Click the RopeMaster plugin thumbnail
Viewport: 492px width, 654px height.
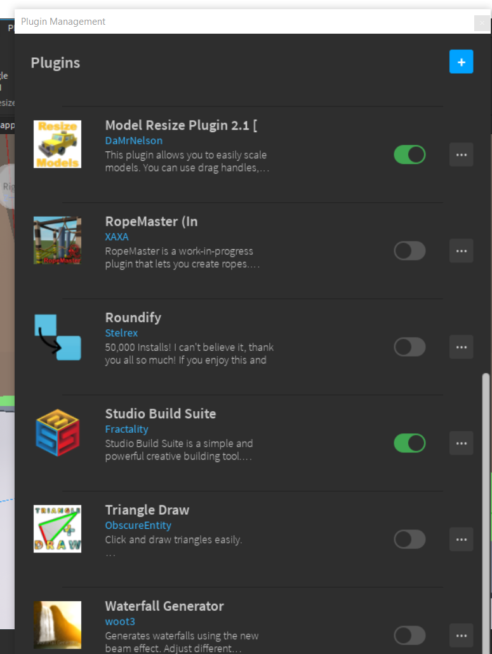point(57,240)
